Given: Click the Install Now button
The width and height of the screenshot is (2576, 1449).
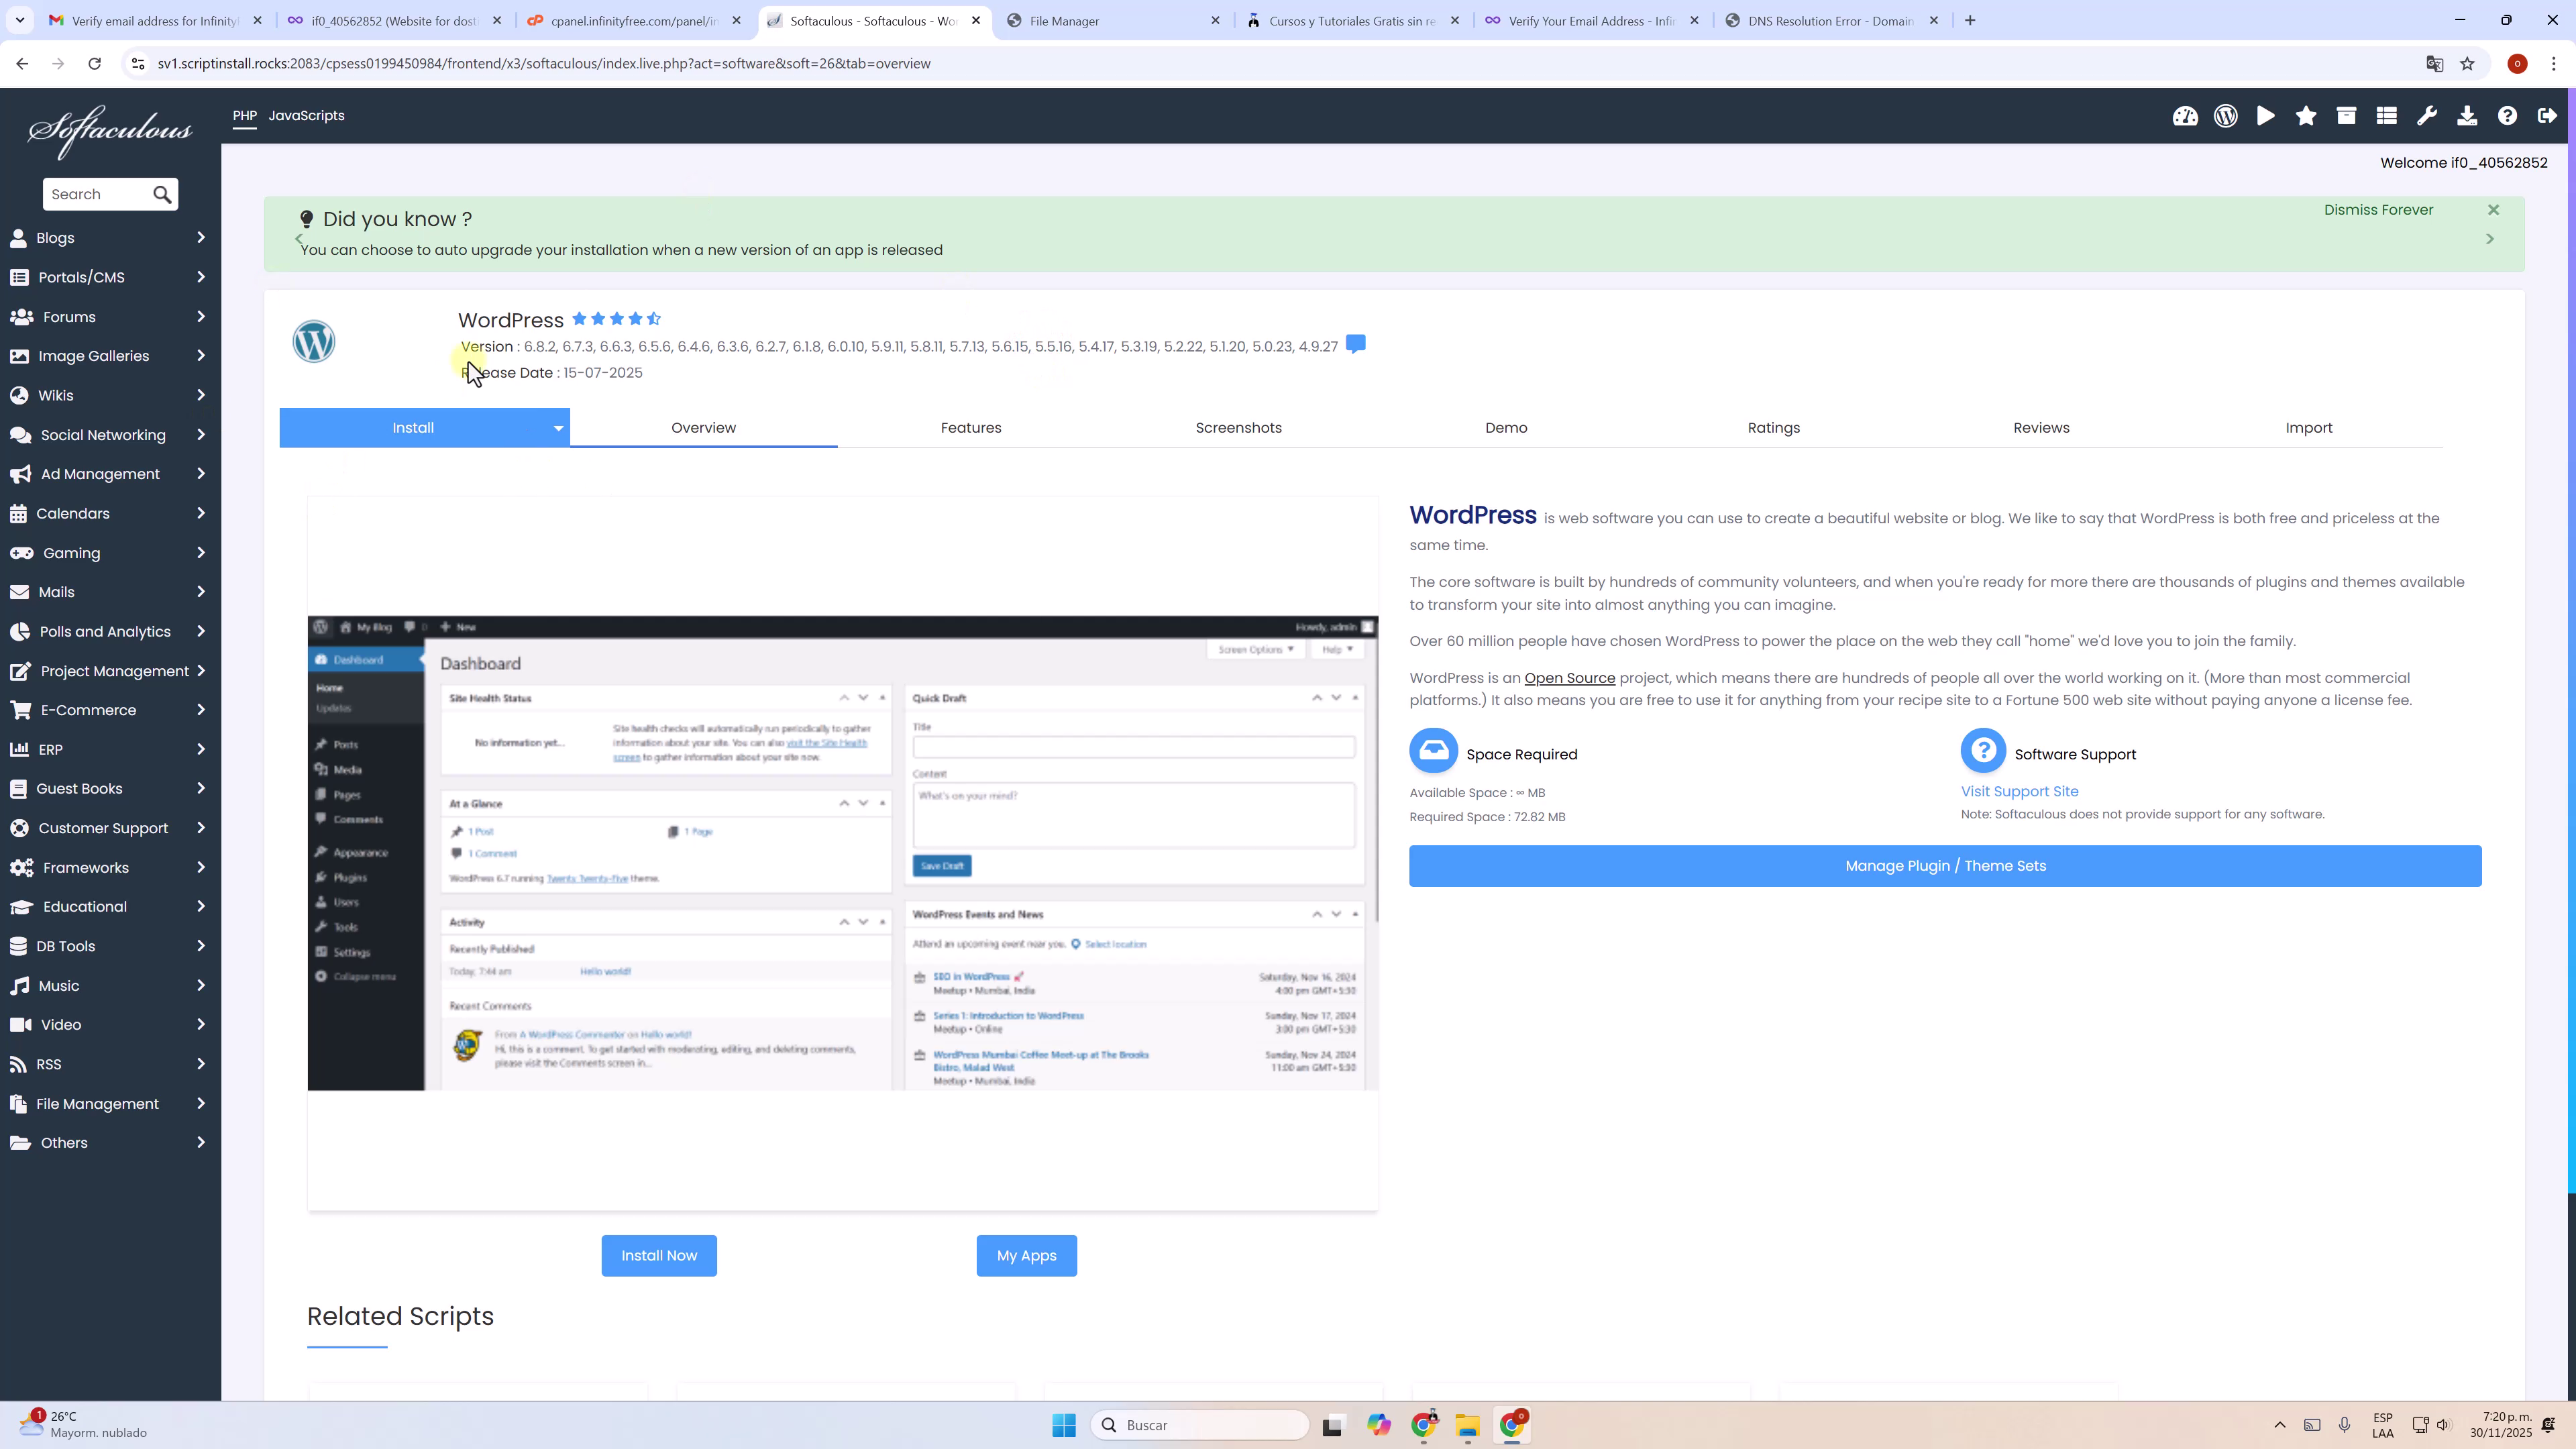Looking at the screenshot, I should [x=659, y=1255].
